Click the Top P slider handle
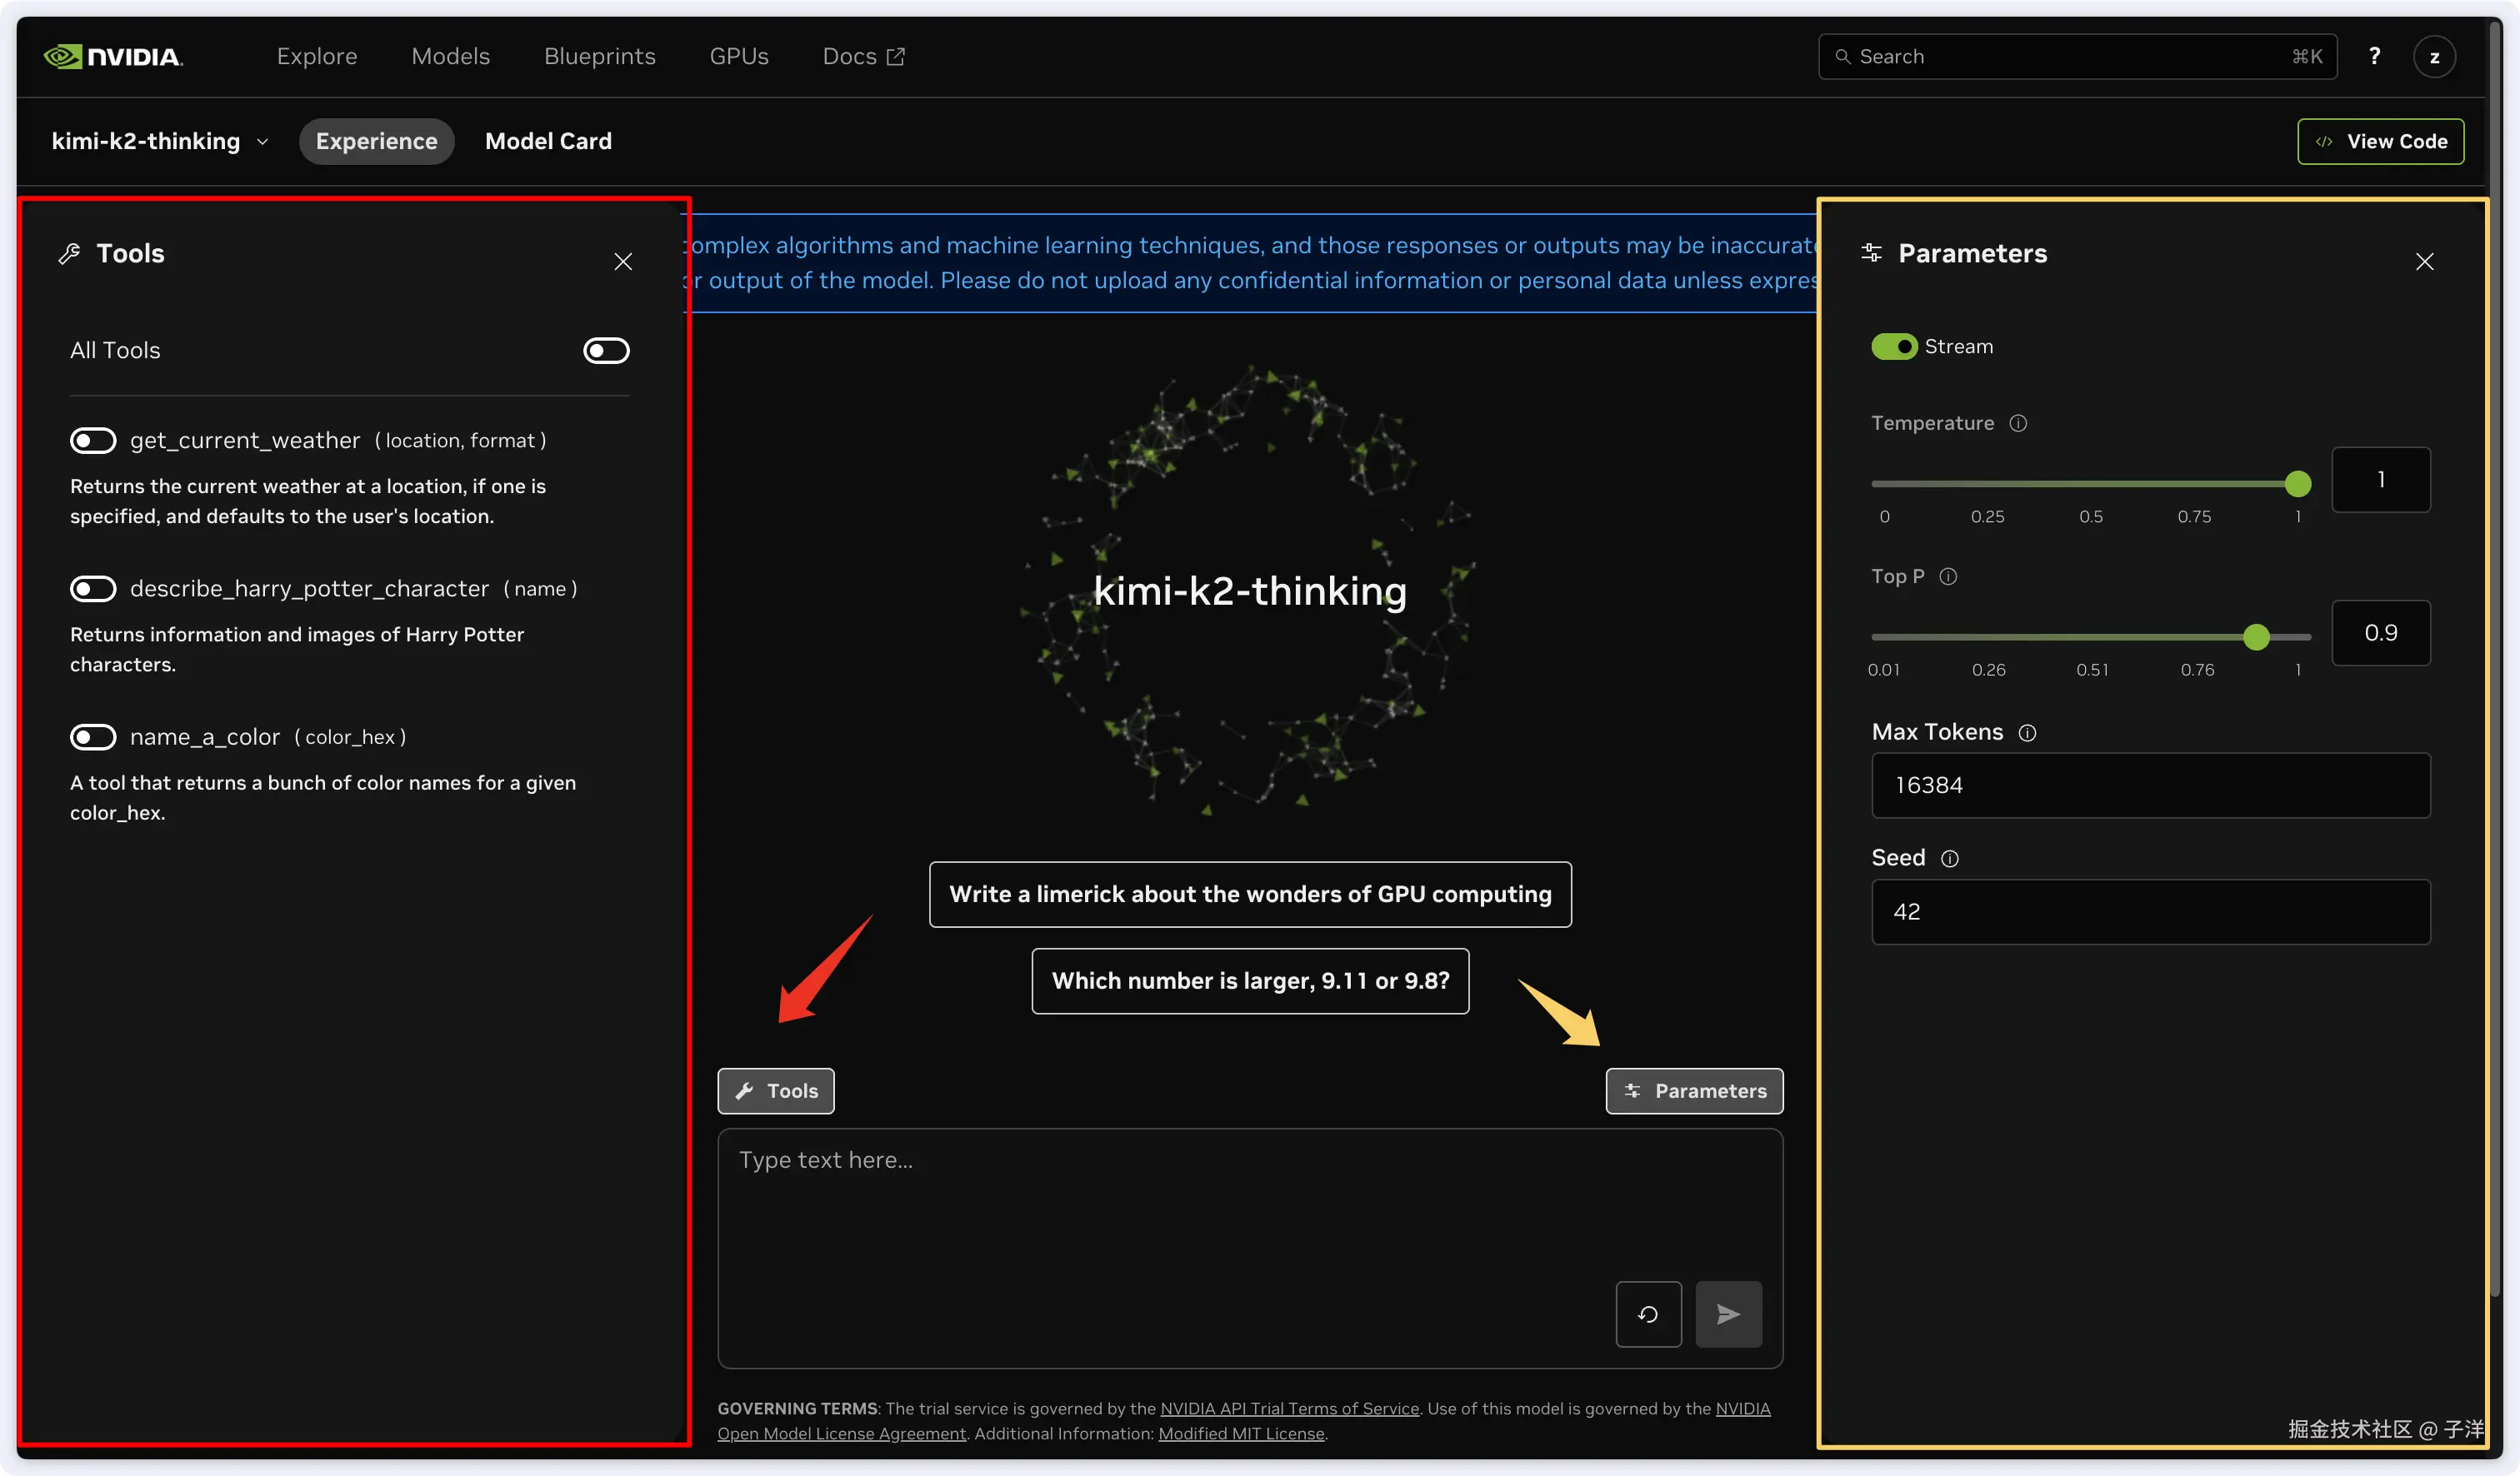The height and width of the screenshot is (1476, 2520). point(2256,637)
